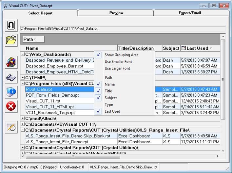Select the Pivot_Data.rpt row

60,89
